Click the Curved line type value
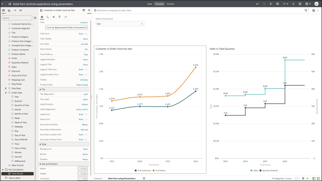Viewport: 322px width, 181px height. point(84,44)
